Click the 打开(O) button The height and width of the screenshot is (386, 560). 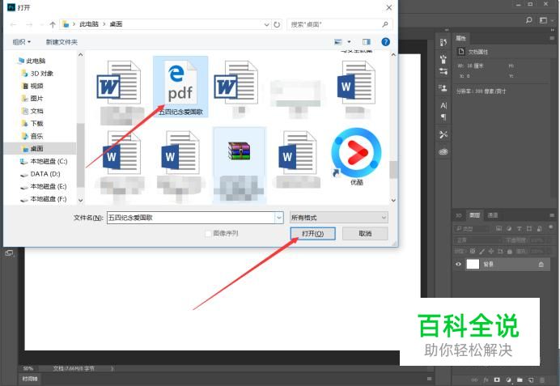pyautogui.click(x=313, y=234)
